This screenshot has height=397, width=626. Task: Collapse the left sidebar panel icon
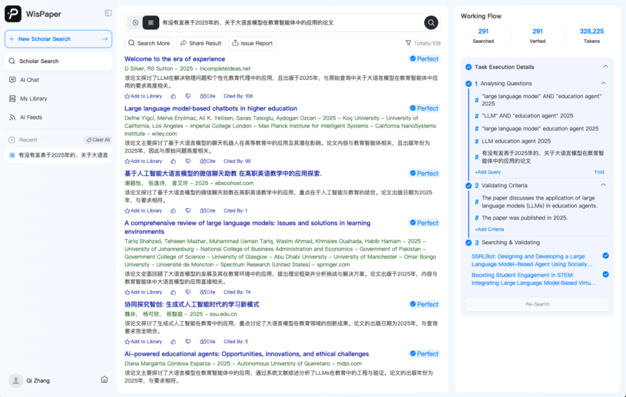click(x=108, y=13)
